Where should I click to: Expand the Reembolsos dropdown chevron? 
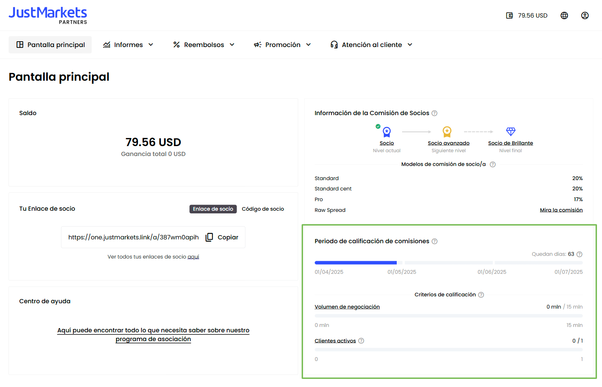(232, 45)
